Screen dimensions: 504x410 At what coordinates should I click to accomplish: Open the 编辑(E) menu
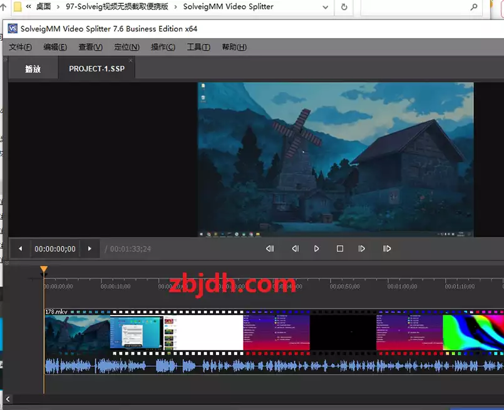click(55, 47)
